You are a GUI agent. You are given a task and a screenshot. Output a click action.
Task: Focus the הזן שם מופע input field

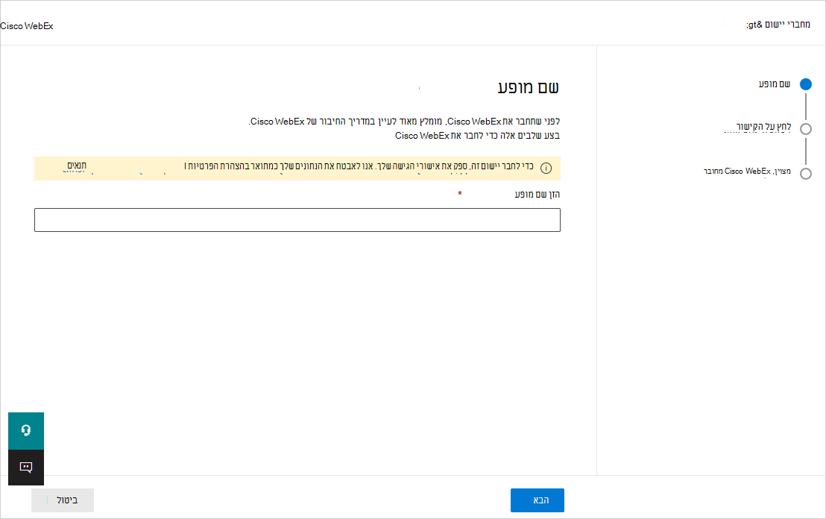(x=297, y=220)
